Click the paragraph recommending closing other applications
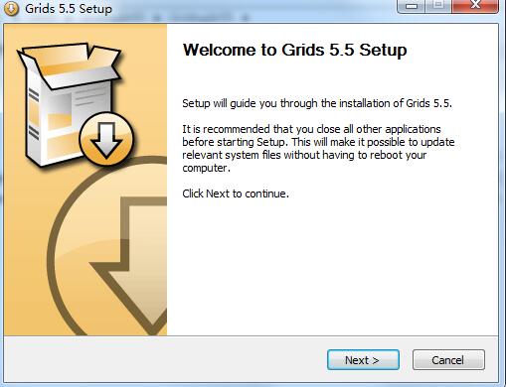Image resolution: width=506 pixels, height=387 pixels. (318, 148)
